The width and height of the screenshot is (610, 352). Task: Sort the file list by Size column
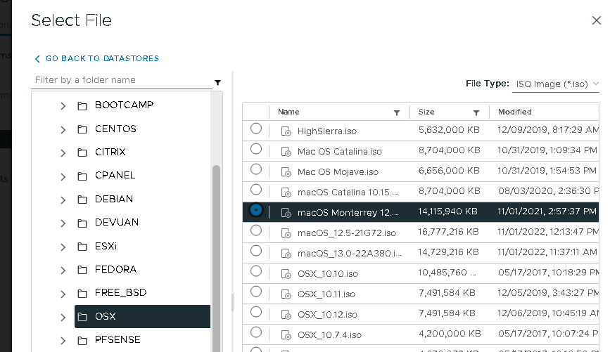coord(426,112)
